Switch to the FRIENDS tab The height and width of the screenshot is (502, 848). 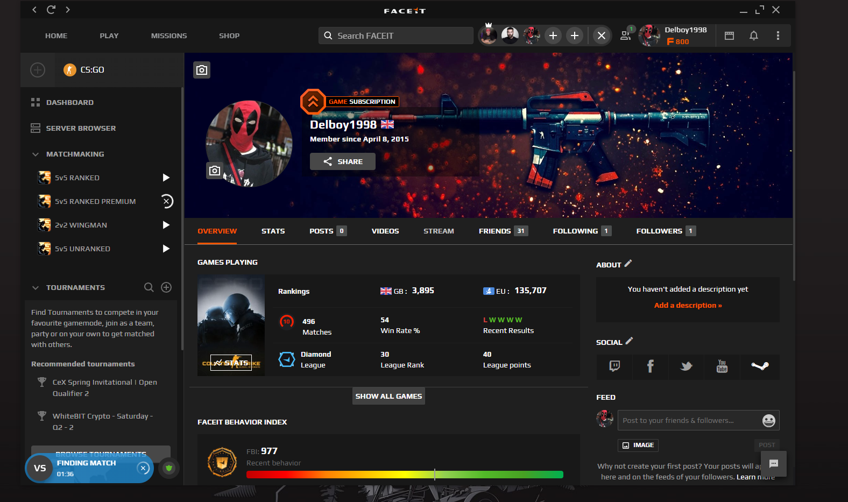pos(503,231)
